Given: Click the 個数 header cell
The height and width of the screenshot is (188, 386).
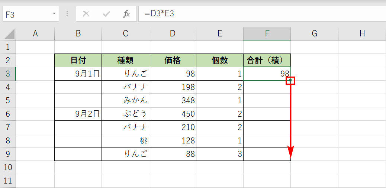Looking at the screenshot, I should [220, 60].
